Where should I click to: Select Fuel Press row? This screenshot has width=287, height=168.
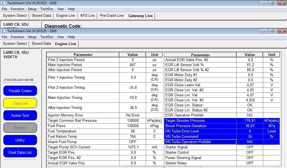click(x=105, y=126)
